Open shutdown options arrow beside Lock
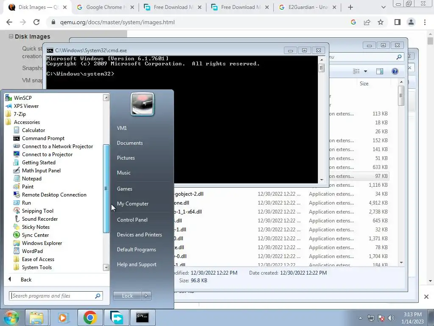The width and height of the screenshot is (434, 326). pyautogui.click(x=146, y=296)
